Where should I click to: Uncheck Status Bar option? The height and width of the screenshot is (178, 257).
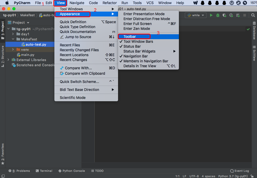tap(148, 46)
